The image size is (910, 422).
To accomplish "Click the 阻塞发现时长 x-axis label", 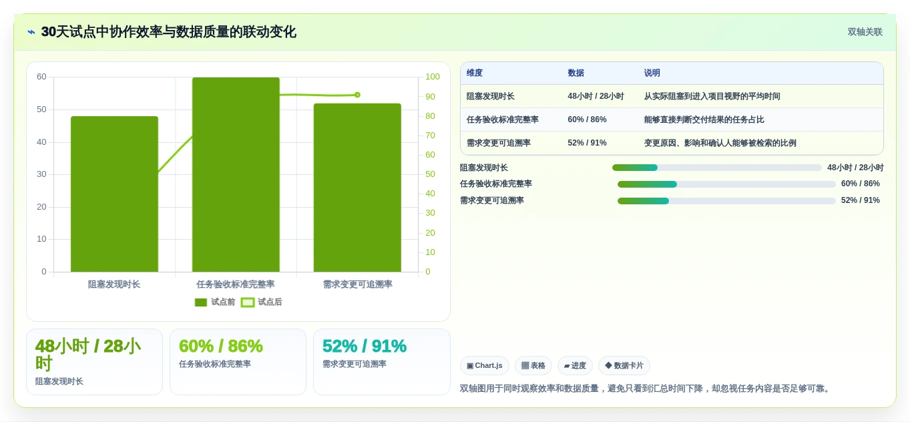I will (114, 284).
